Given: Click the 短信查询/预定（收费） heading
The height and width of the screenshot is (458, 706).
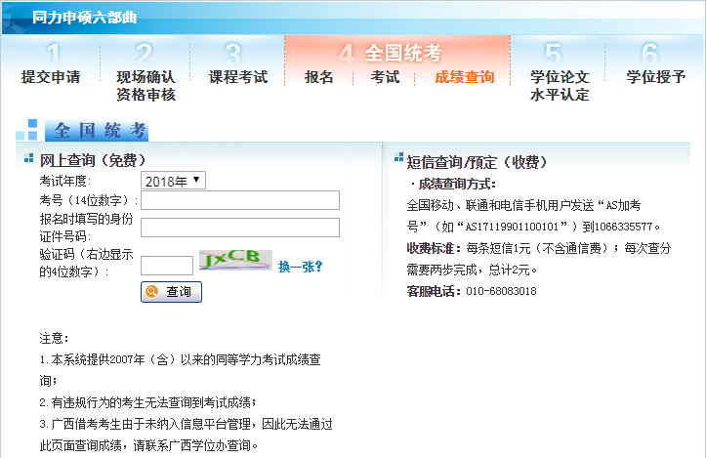Looking at the screenshot, I should point(478,162).
